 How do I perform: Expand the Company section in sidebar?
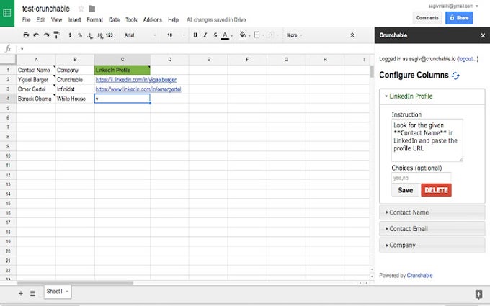click(432, 245)
